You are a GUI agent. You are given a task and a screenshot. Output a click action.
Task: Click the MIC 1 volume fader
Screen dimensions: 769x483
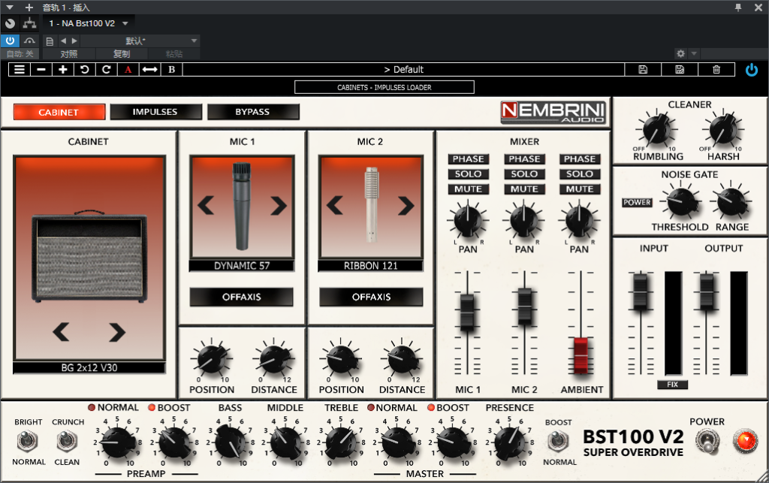click(467, 311)
